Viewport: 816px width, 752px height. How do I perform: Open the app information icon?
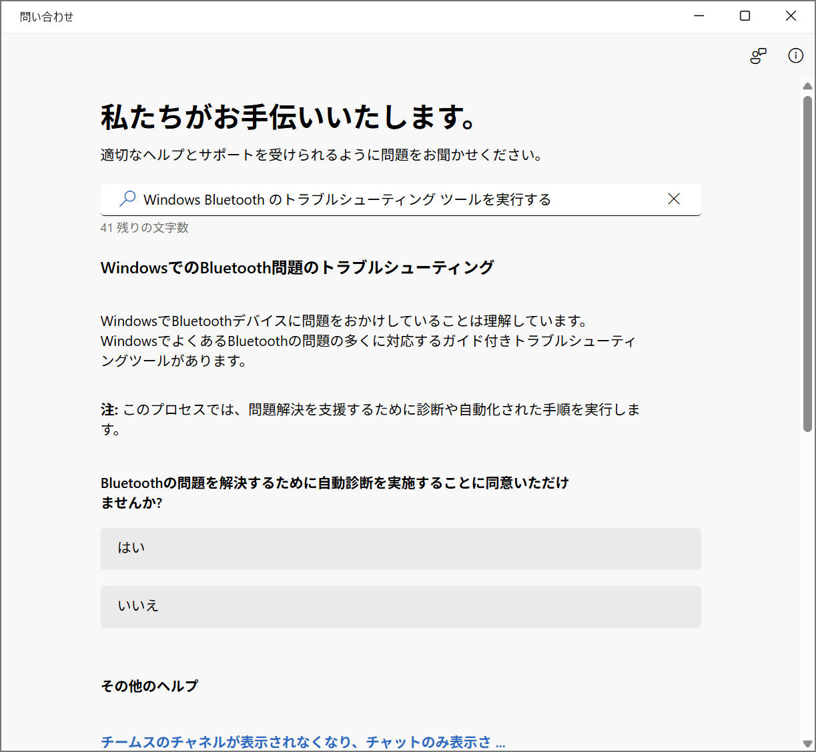795,56
